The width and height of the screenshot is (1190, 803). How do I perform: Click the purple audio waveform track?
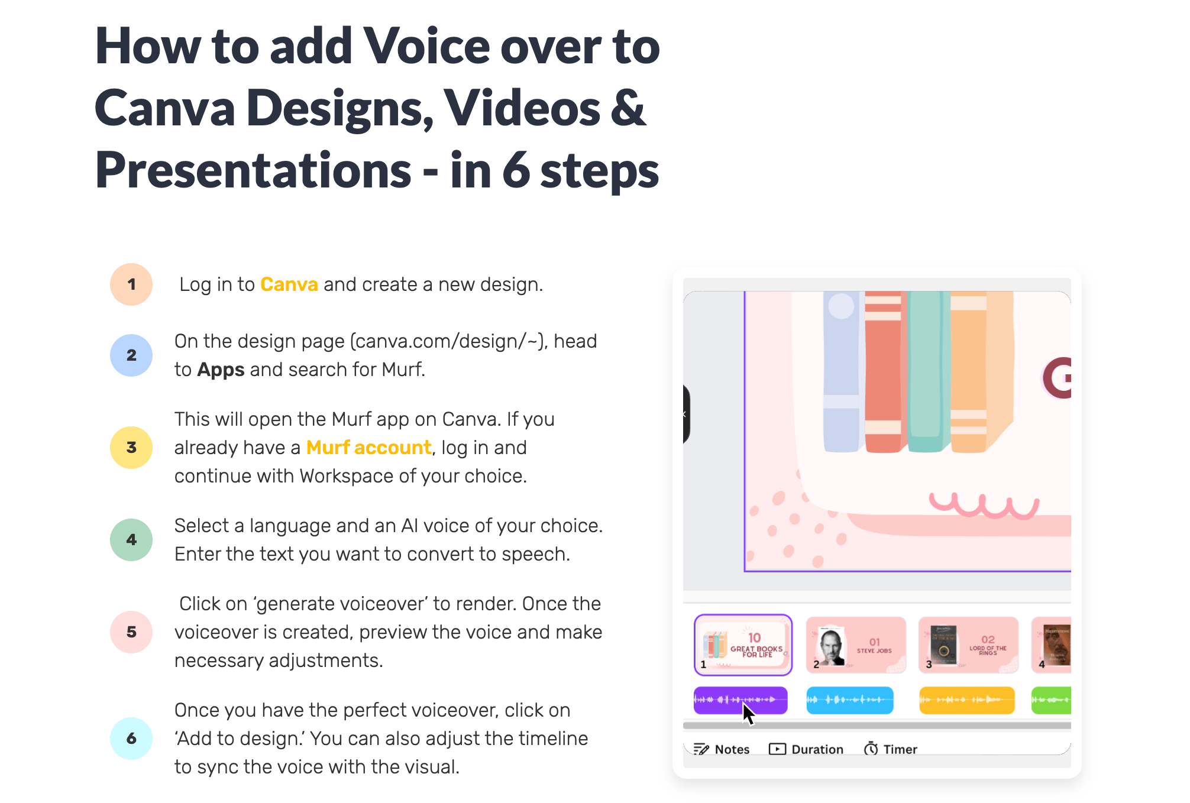739,699
